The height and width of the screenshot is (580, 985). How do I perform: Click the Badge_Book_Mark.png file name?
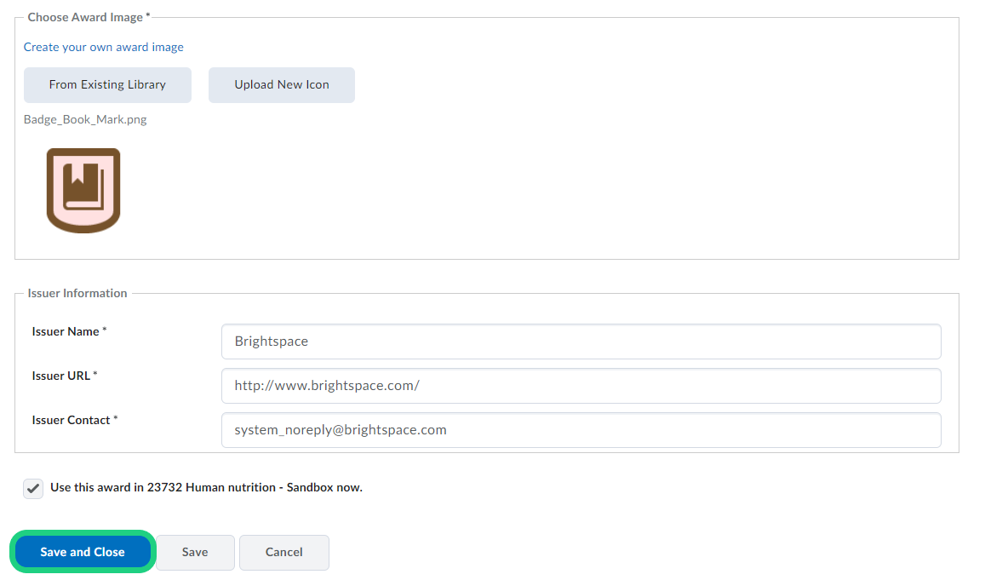click(85, 119)
